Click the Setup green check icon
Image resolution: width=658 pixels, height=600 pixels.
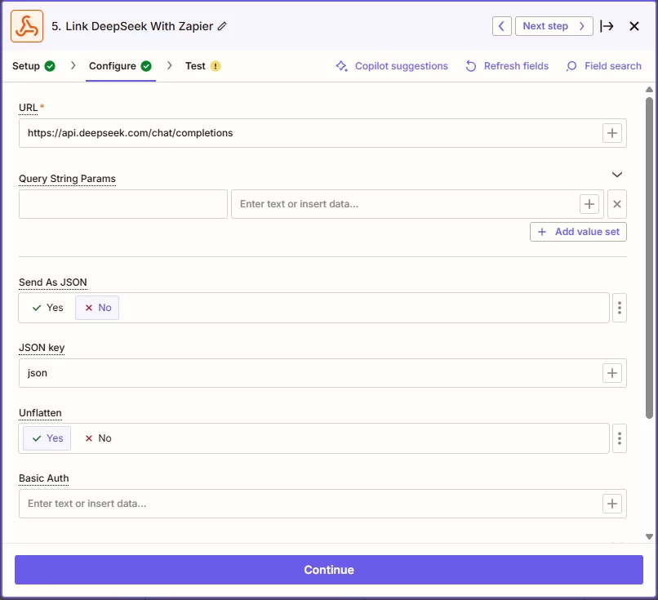[x=50, y=66]
